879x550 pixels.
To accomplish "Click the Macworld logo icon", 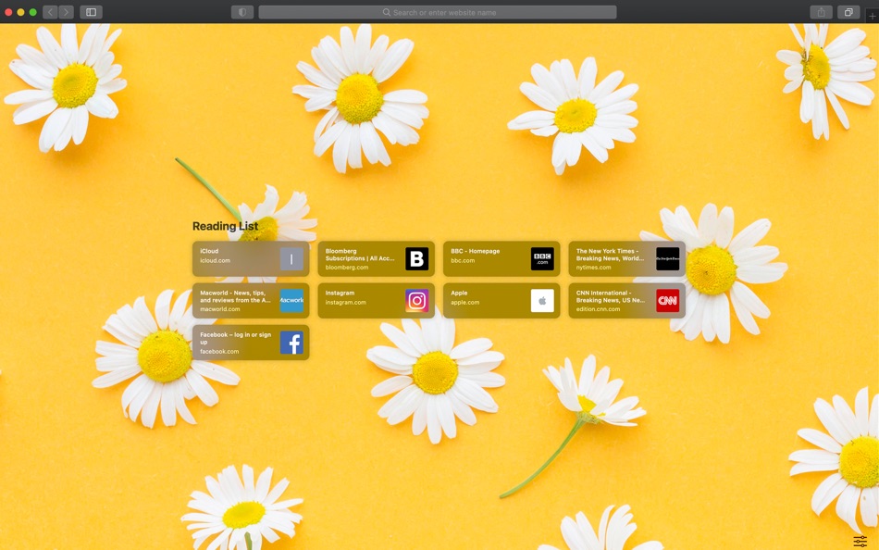I will [291, 300].
